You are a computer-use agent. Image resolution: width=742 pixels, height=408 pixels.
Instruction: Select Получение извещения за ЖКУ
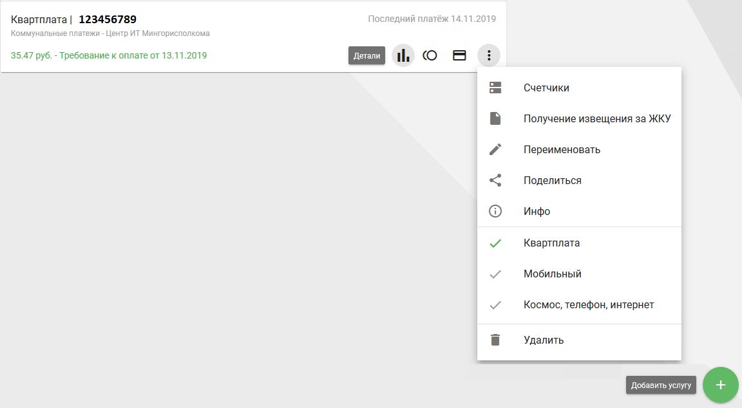597,118
